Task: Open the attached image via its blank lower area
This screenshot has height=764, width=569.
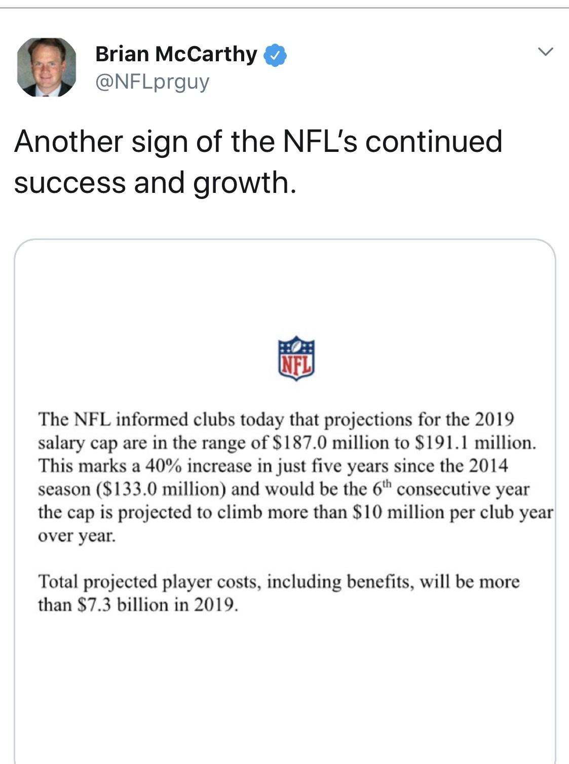Action: (285, 694)
